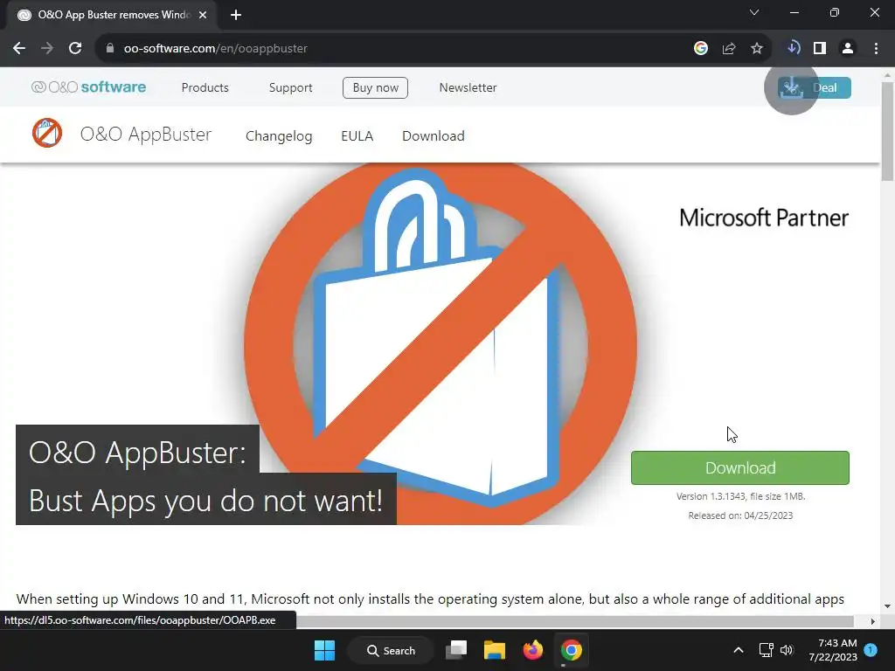The image size is (895, 671).
Task: Open Chrome downloads icon
Action: [793, 48]
